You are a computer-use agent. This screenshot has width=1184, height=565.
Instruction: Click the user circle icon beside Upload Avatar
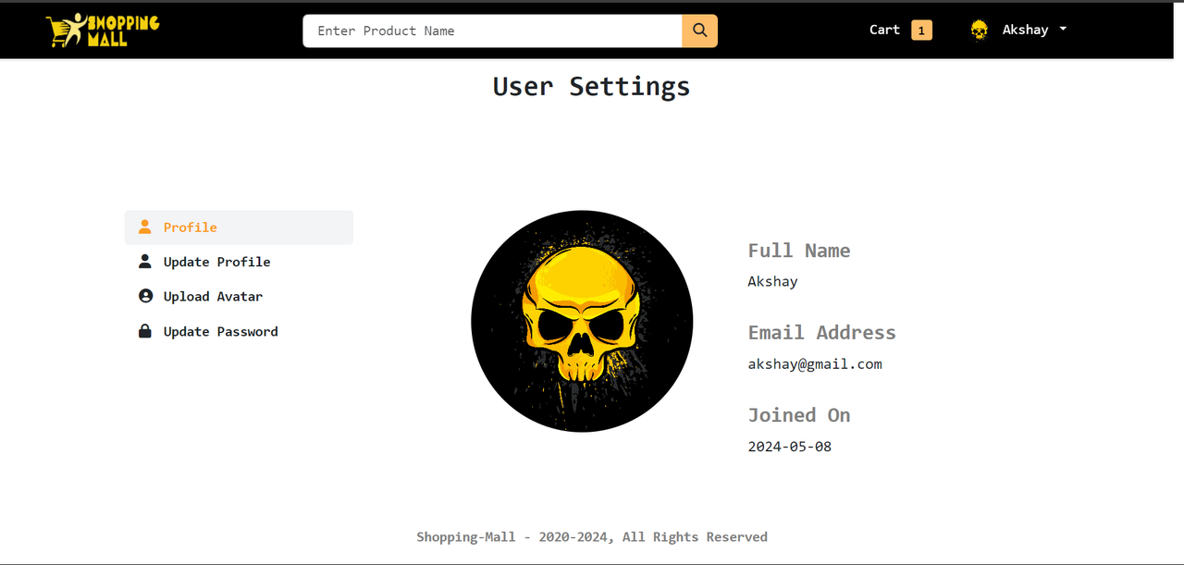(145, 296)
